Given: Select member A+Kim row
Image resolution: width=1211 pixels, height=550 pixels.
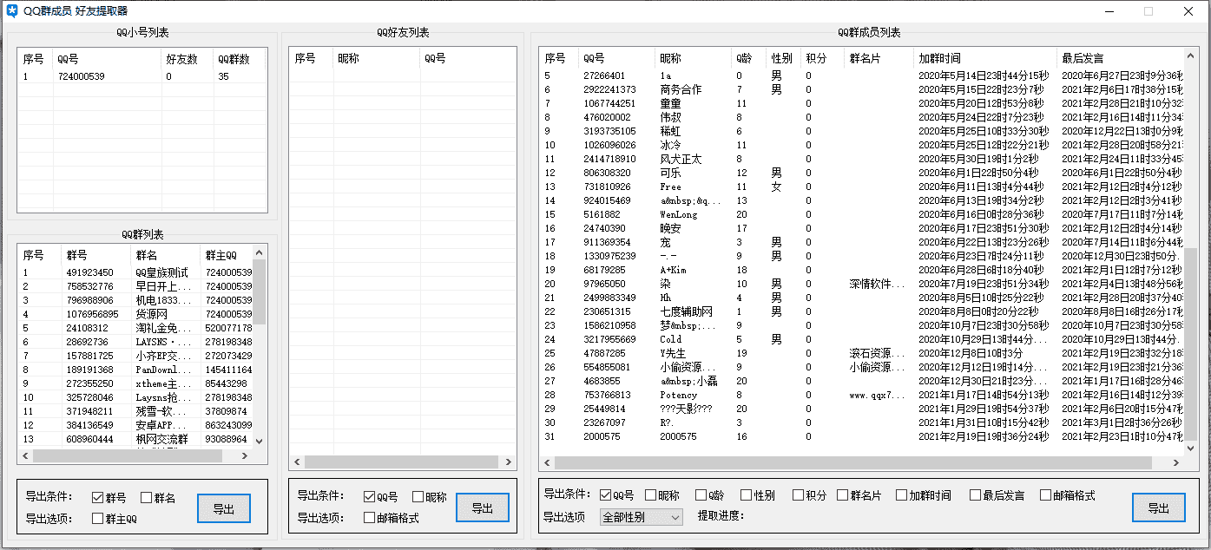Looking at the screenshot, I should pyautogui.click(x=862, y=270).
